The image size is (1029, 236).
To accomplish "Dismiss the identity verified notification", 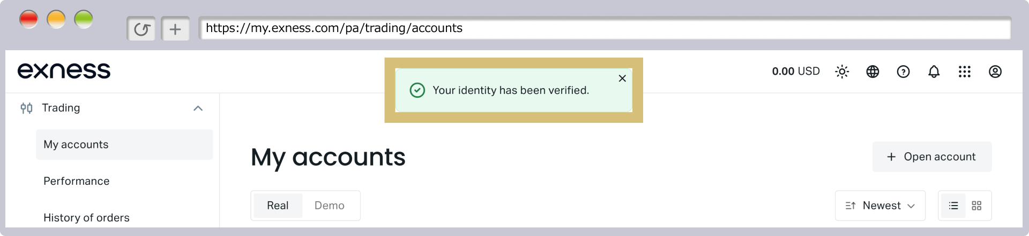I will pos(622,78).
